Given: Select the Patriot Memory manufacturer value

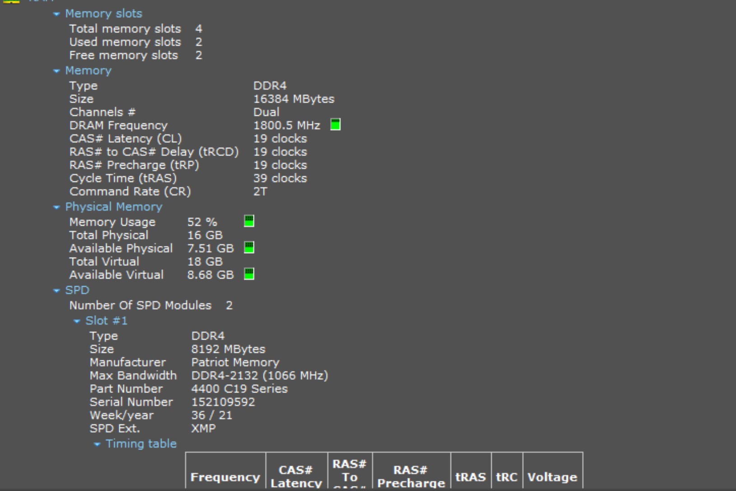Looking at the screenshot, I should (235, 363).
